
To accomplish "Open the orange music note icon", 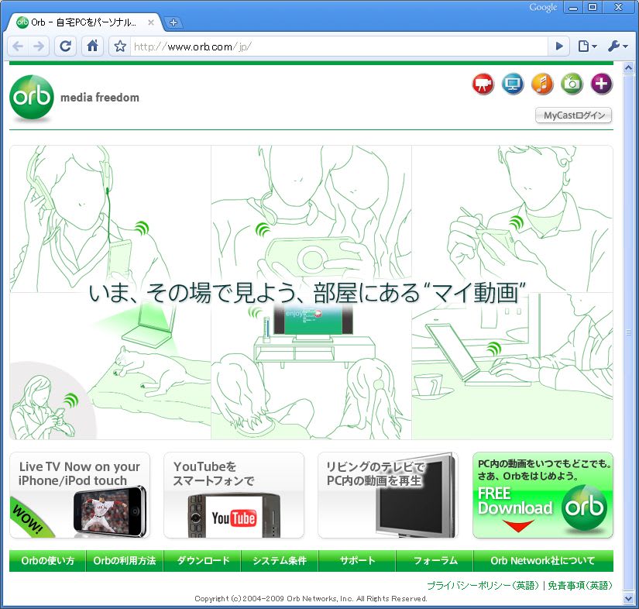I will 542,84.
